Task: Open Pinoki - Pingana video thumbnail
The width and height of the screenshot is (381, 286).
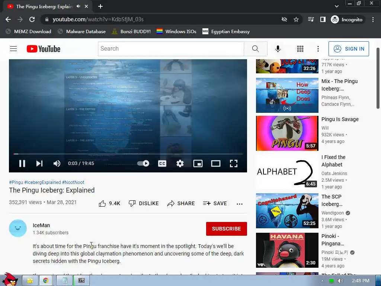Action: click(287, 250)
